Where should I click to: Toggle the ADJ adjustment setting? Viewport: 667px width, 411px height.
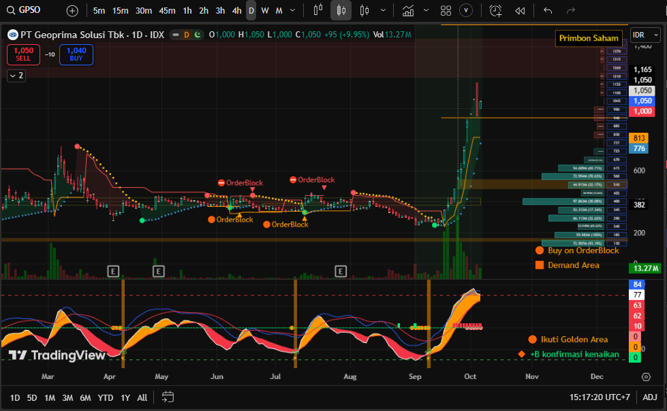tap(650, 397)
